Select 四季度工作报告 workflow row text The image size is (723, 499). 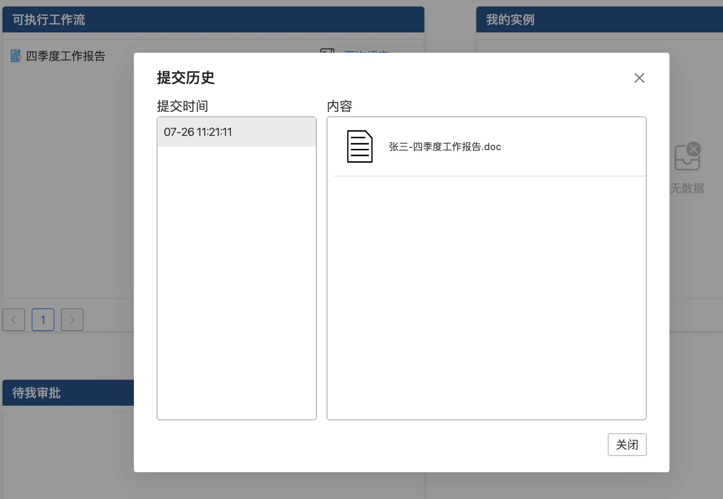(65, 56)
